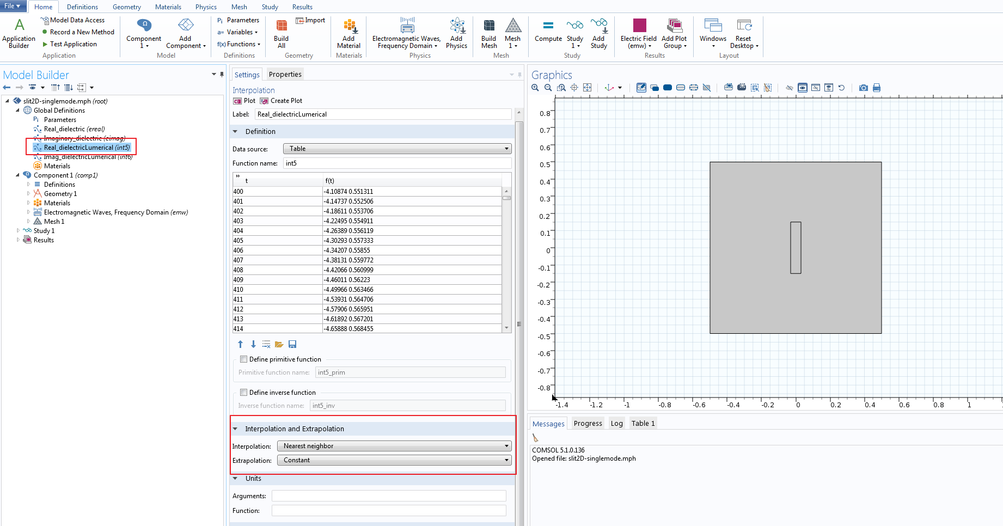The width and height of the screenshot is (1003, 526).
Task: Click the Add Material icon
Action: click(348, 33)
